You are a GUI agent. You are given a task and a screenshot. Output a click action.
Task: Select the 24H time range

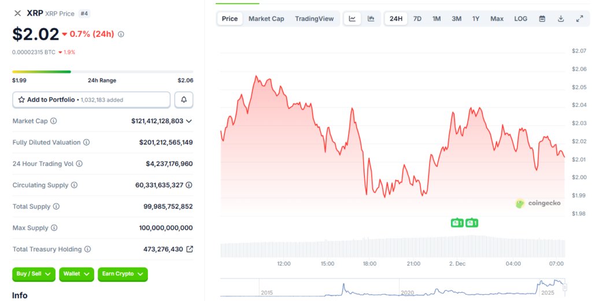[396, 18]
